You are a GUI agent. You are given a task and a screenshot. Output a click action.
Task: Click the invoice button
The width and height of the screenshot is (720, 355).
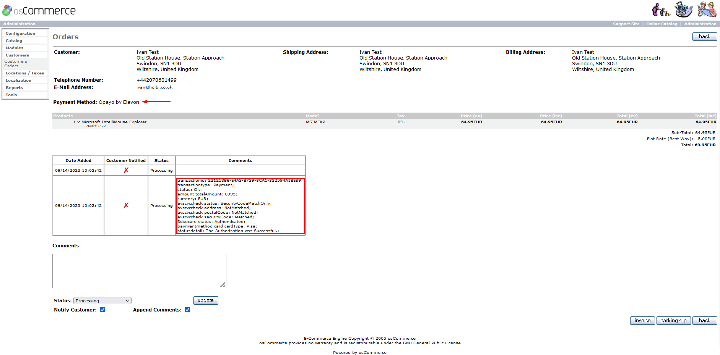642,321
